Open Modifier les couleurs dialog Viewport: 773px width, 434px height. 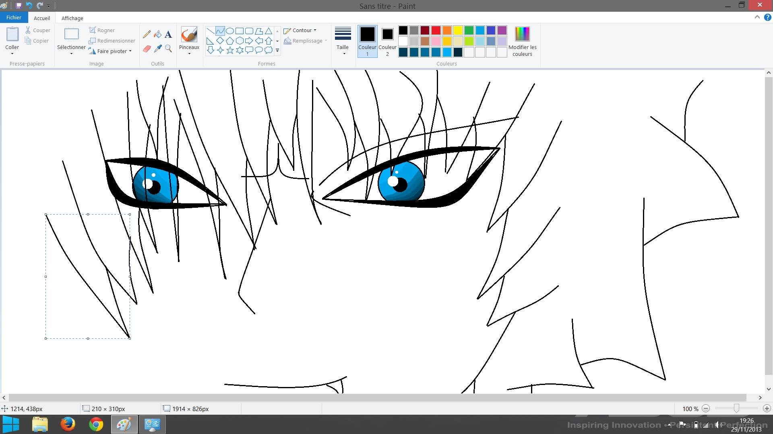point(522,41)
